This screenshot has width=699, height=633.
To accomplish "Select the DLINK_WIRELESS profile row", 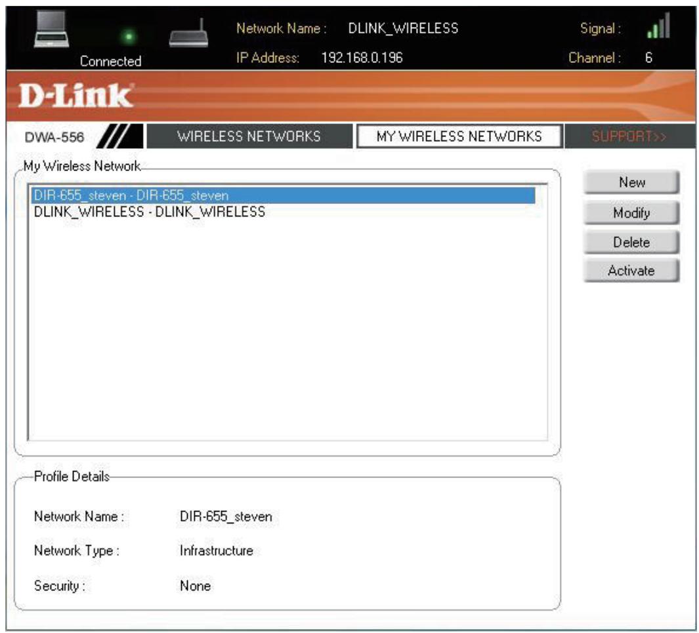I will click(x=283, y=212).
